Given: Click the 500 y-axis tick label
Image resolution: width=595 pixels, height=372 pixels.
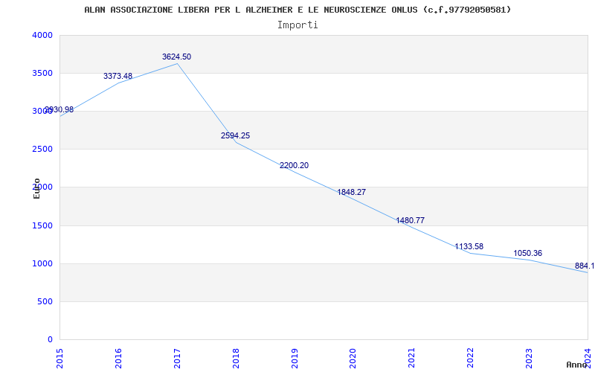Looking at the screenshot, I should click(x=45, y=301).
